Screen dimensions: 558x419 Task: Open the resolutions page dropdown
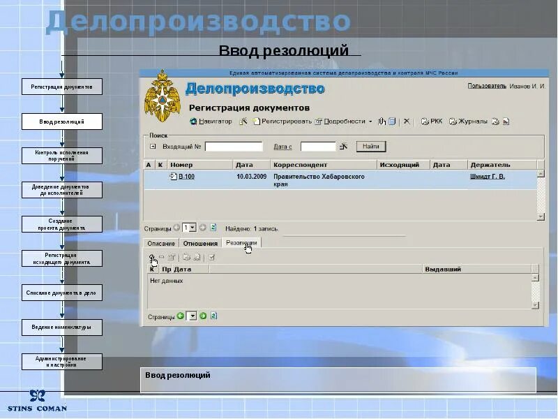click(x=191, y=316)
